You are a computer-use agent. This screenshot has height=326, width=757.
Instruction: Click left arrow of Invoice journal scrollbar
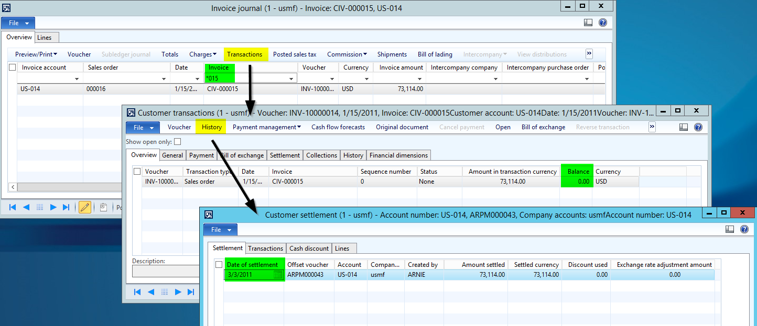point(13,187)
